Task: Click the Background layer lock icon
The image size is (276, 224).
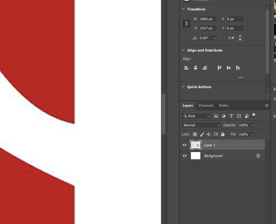Action: tap(258, 156)
